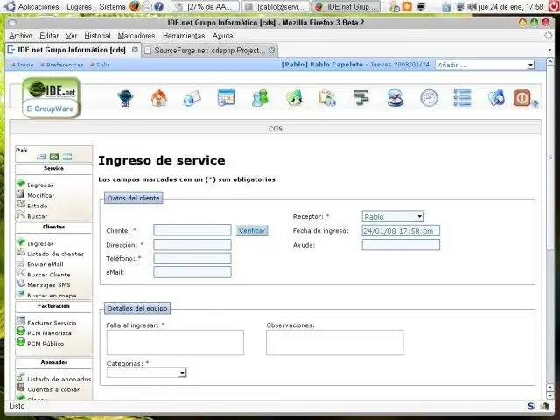Screen dimensions: 560x420
Task: Click Listado de abonados link
Action: (x=59, y=379)
